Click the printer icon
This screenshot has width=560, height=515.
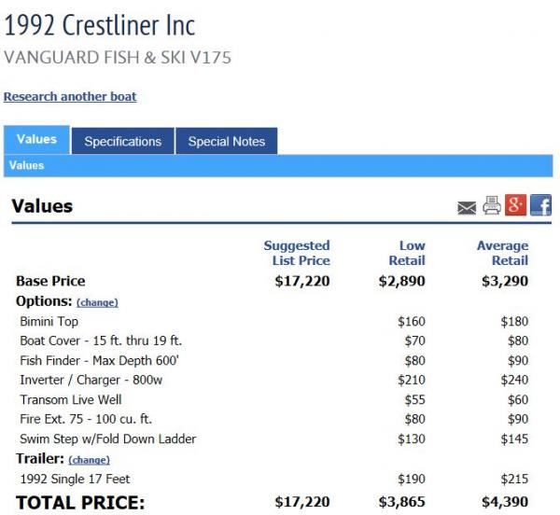492,205
